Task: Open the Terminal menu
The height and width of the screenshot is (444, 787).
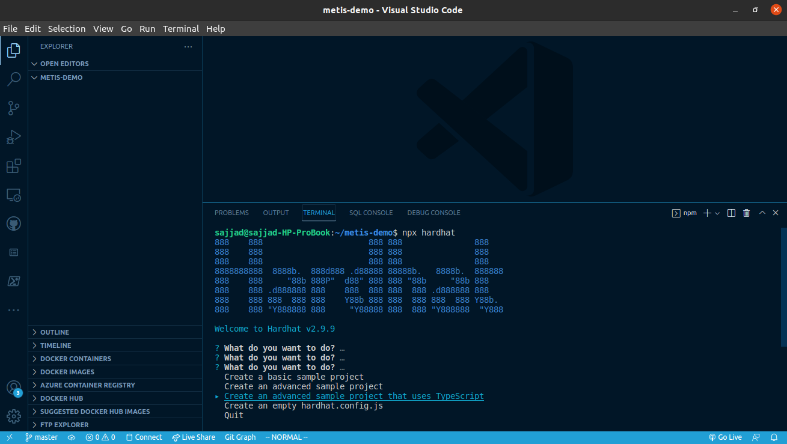Action: click(180, 29)
